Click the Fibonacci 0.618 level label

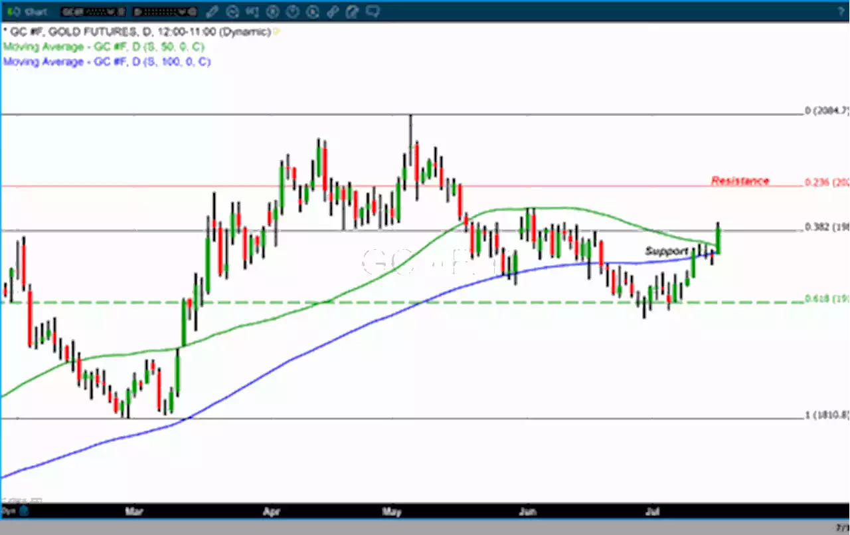pyautogui.click(x=827, y=298)
